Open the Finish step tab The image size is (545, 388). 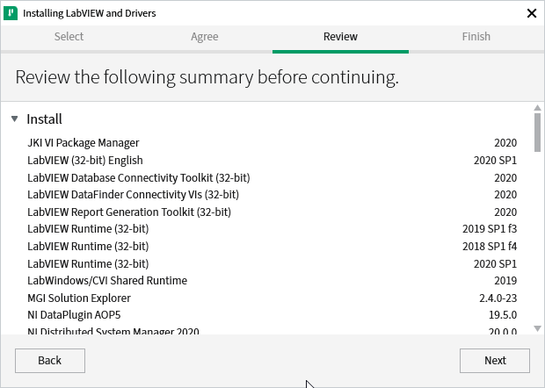(476, 37)
